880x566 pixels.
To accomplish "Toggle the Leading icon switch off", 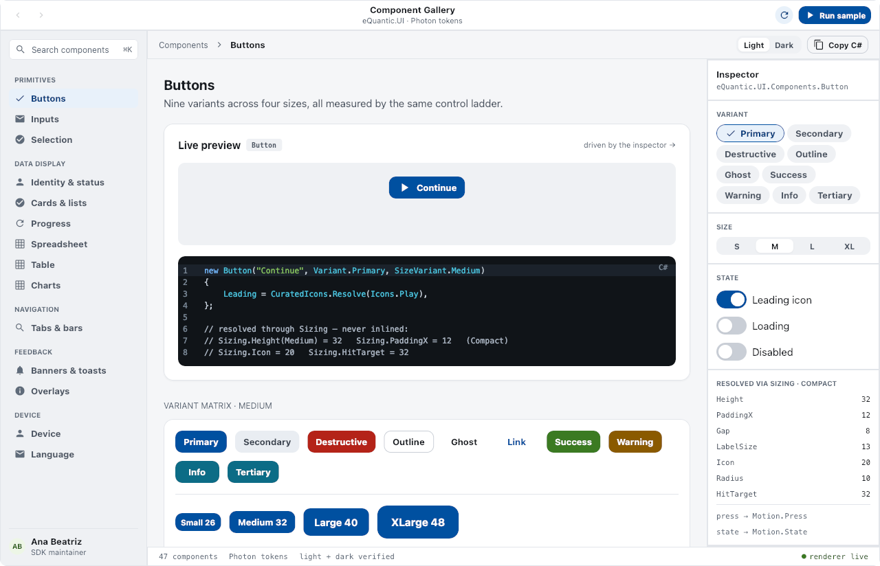I will click(731, 299).
